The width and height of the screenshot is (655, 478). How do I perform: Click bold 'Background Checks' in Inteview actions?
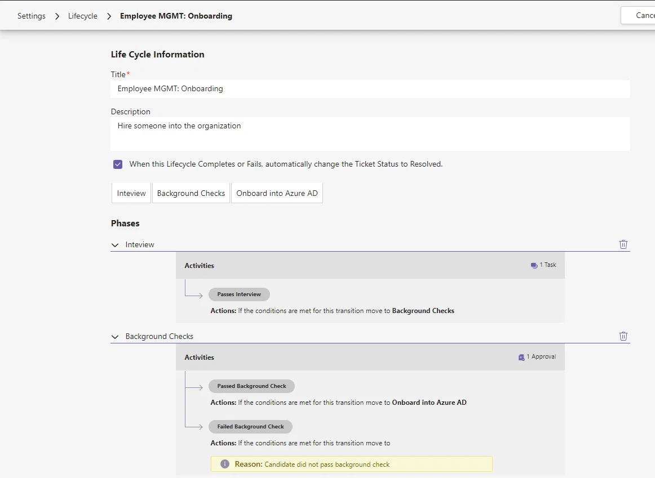[423, 311]
